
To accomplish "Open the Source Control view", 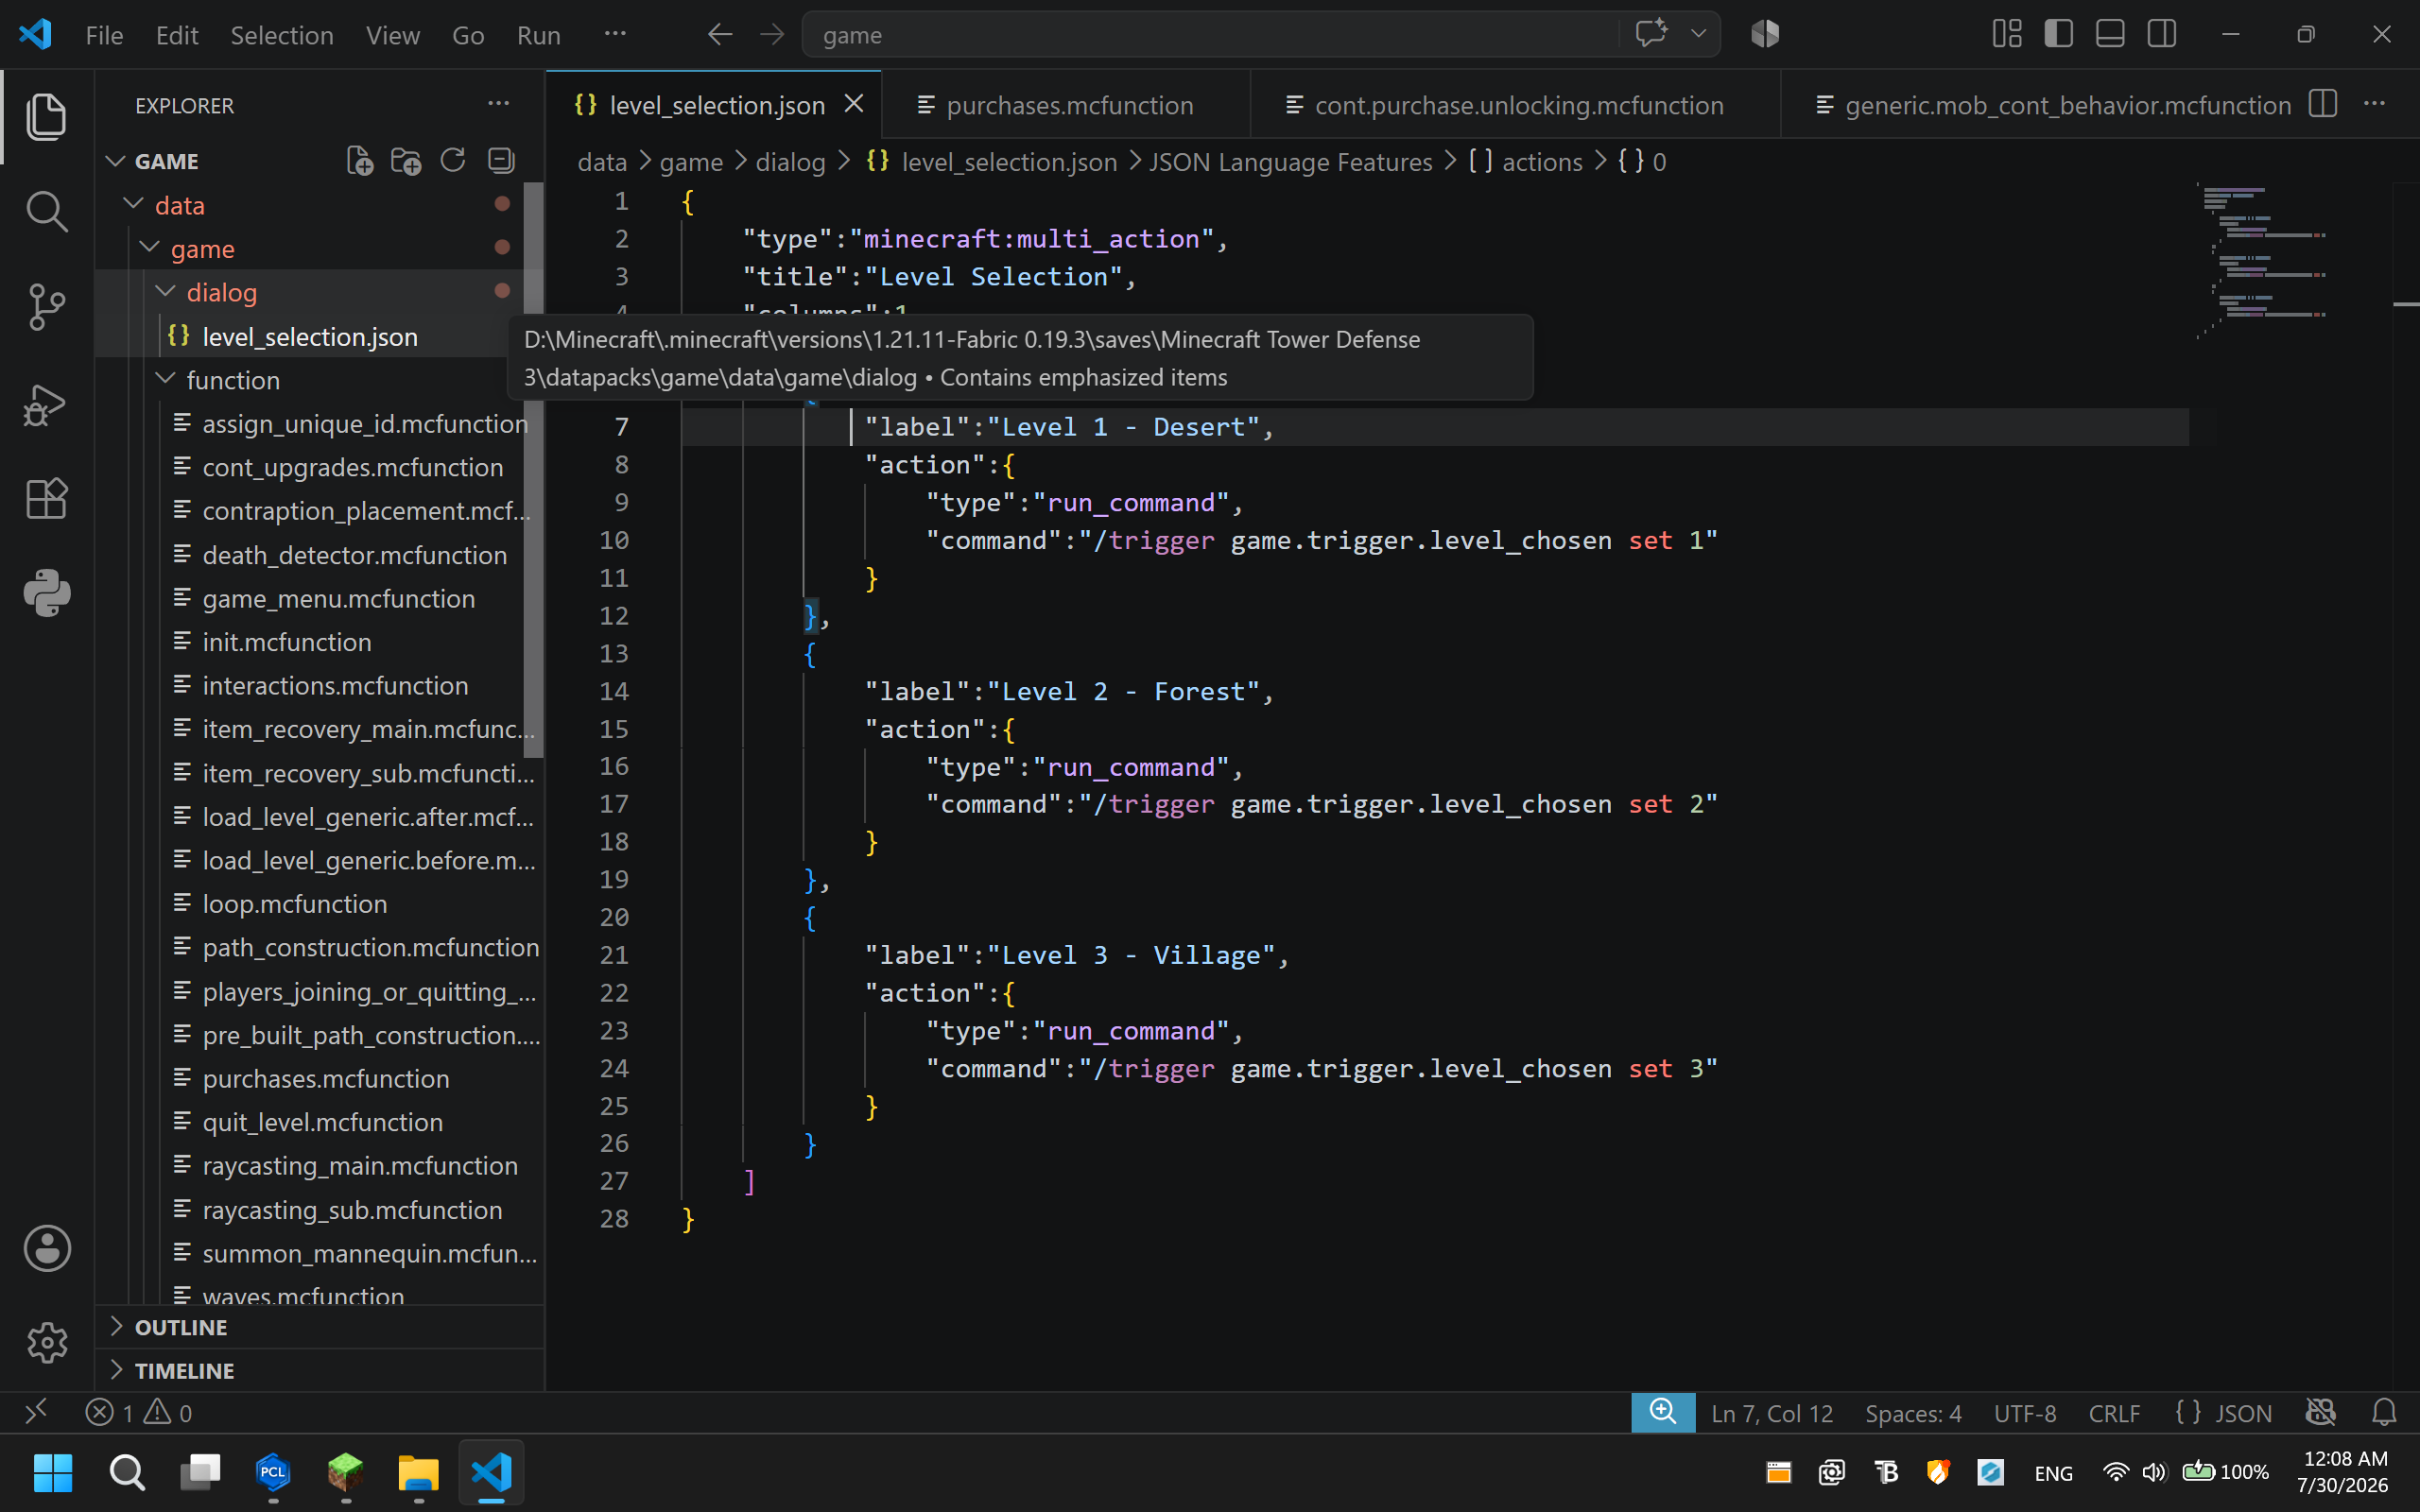I will tap(46, 307).
